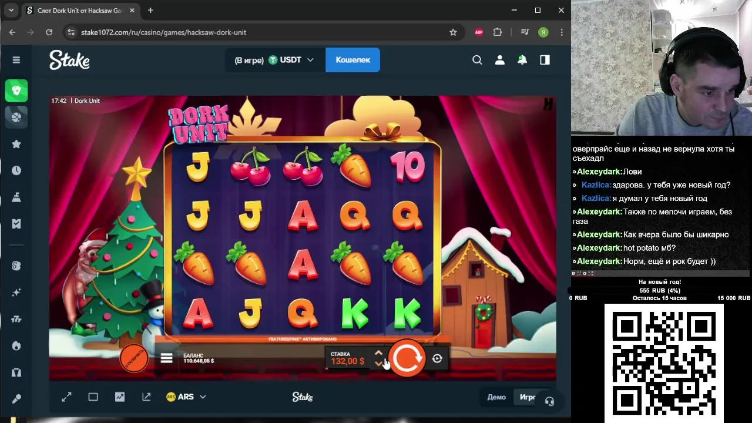Open the autoplay circular-arrows icon
The width and height of the screenshot is (752, 423).
coord(437,358)
